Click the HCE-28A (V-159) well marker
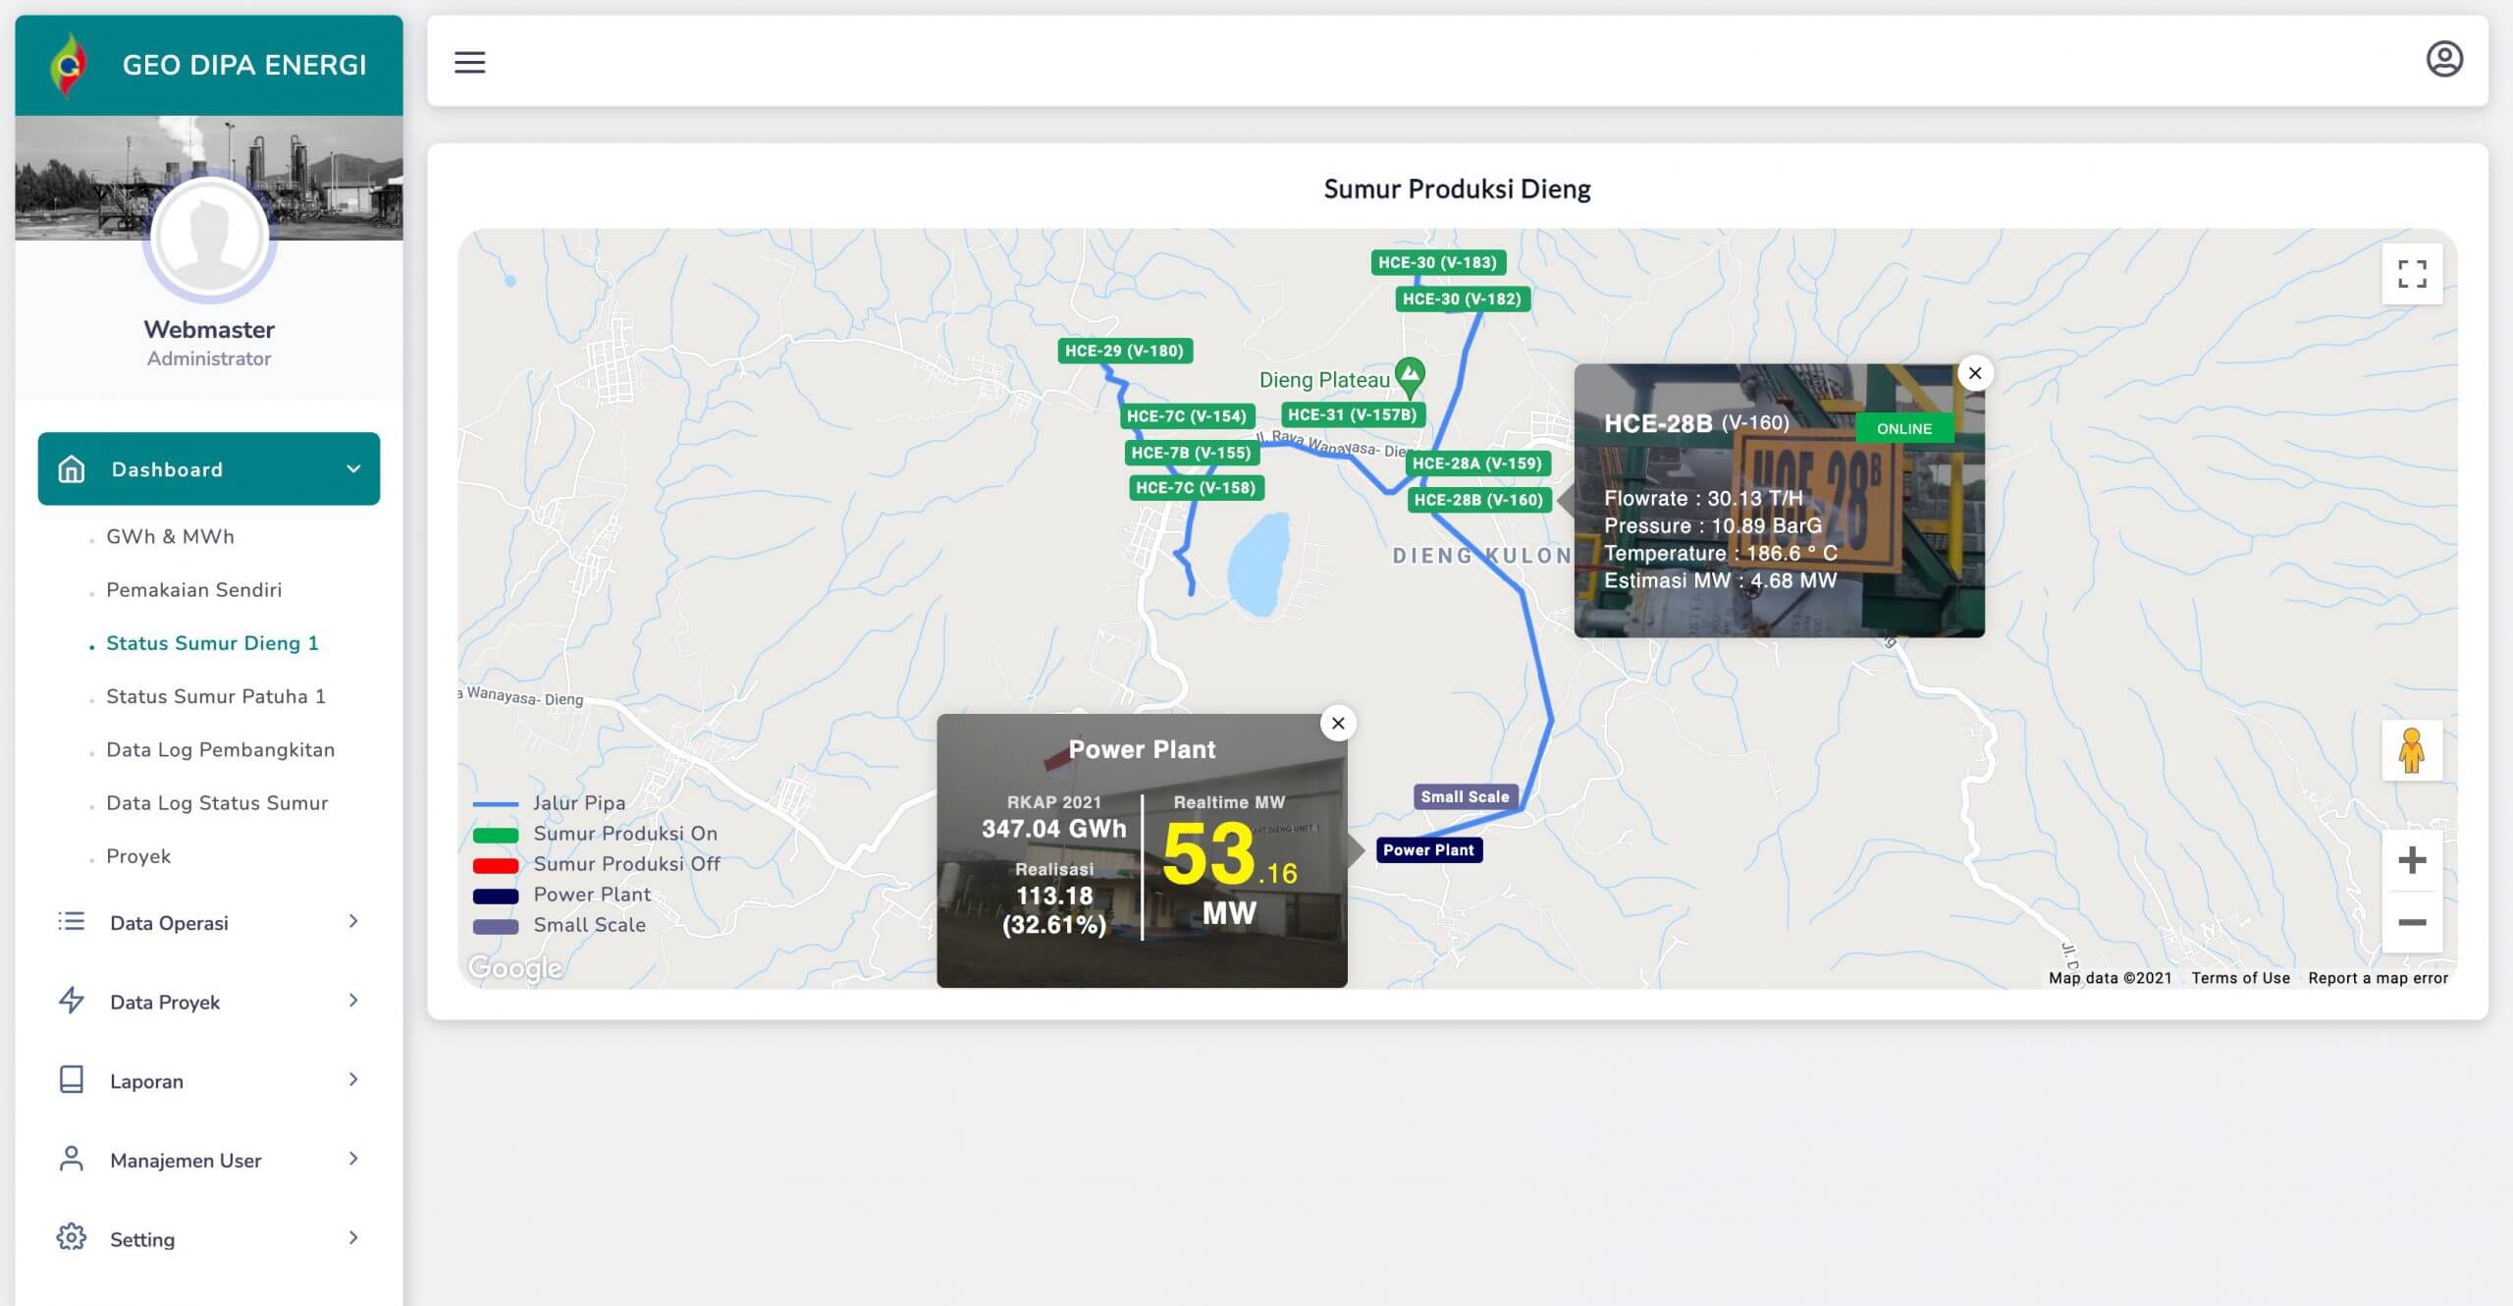The image size is (2513, 1306). pyautogui.click(x=1477, y=463)
